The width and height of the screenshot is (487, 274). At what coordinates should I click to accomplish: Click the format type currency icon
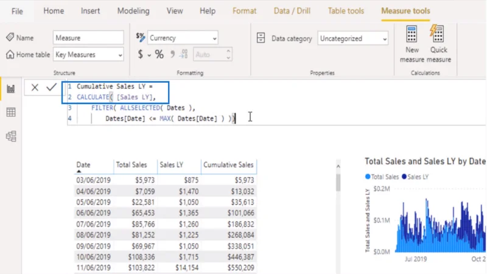point(141,37)
